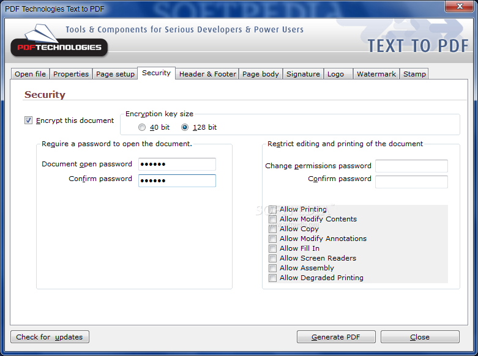Check the Allow Fill In option

pyautogui.click(x=273, y=248)
